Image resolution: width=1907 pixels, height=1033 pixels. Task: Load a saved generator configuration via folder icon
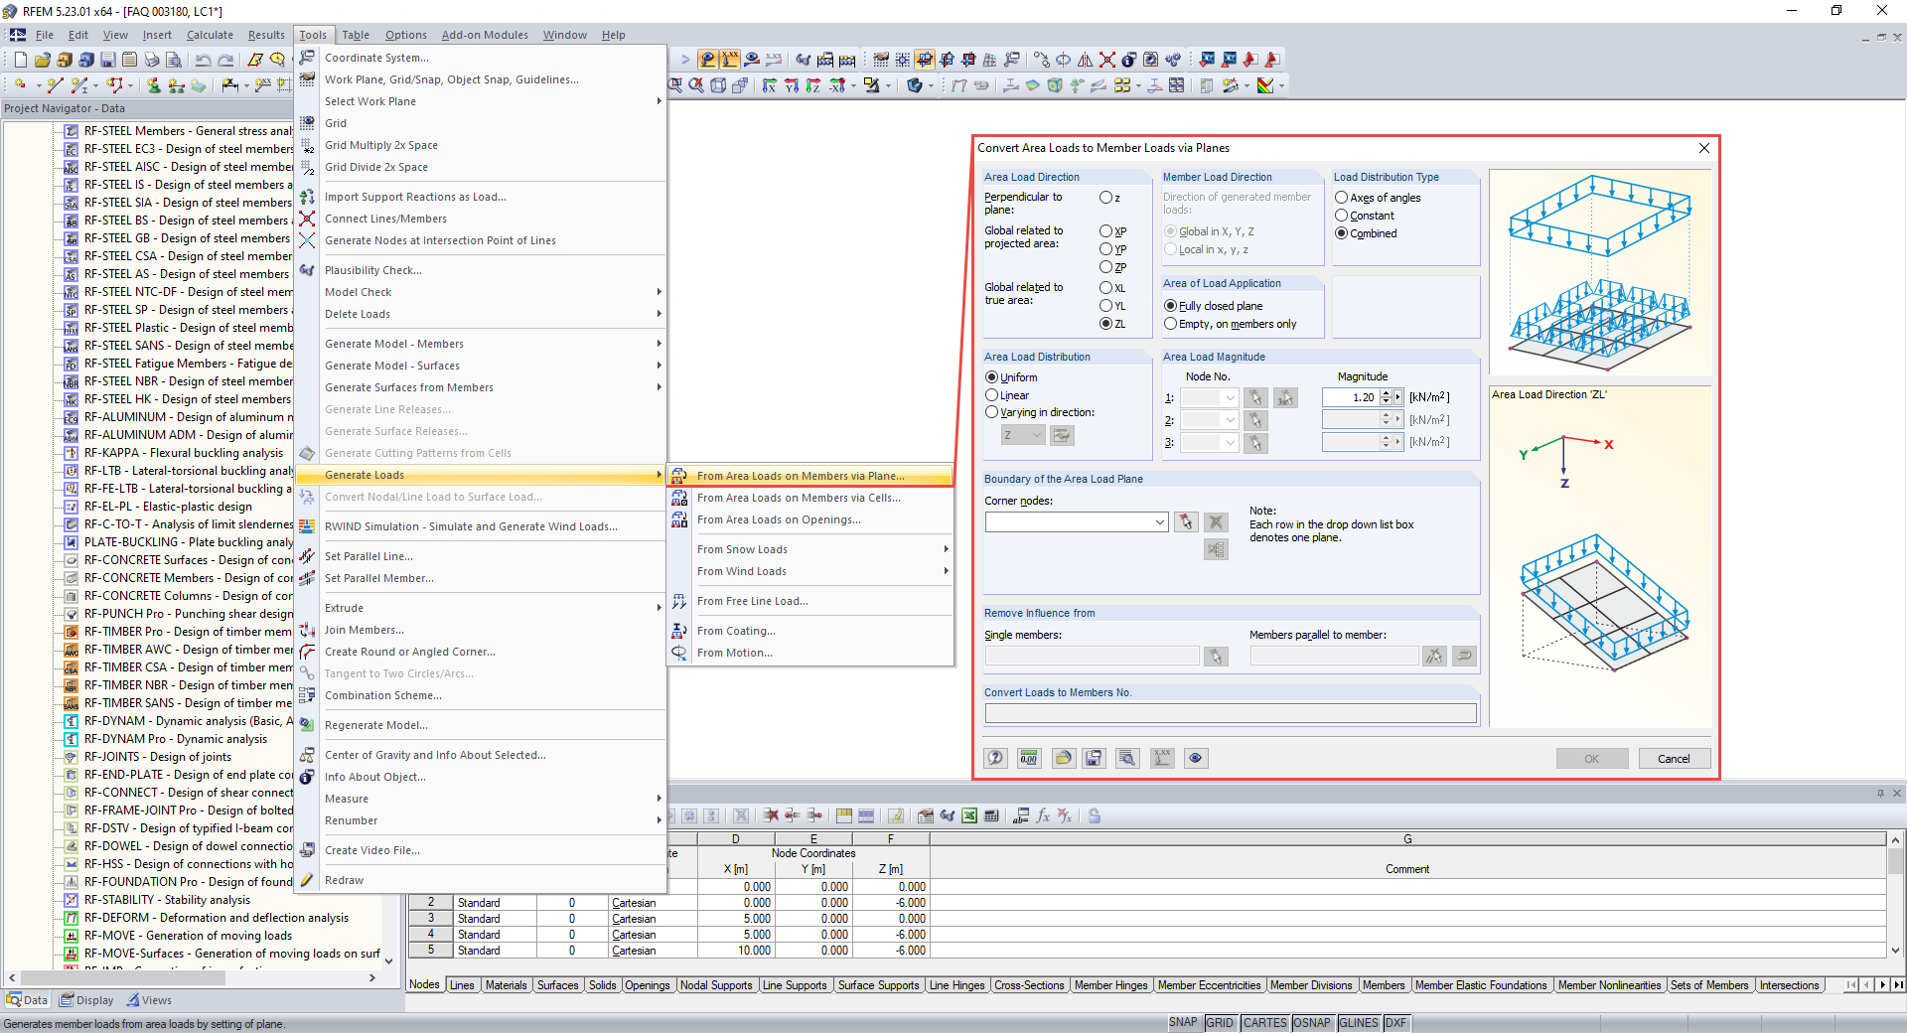click(x=1062, y=758)
